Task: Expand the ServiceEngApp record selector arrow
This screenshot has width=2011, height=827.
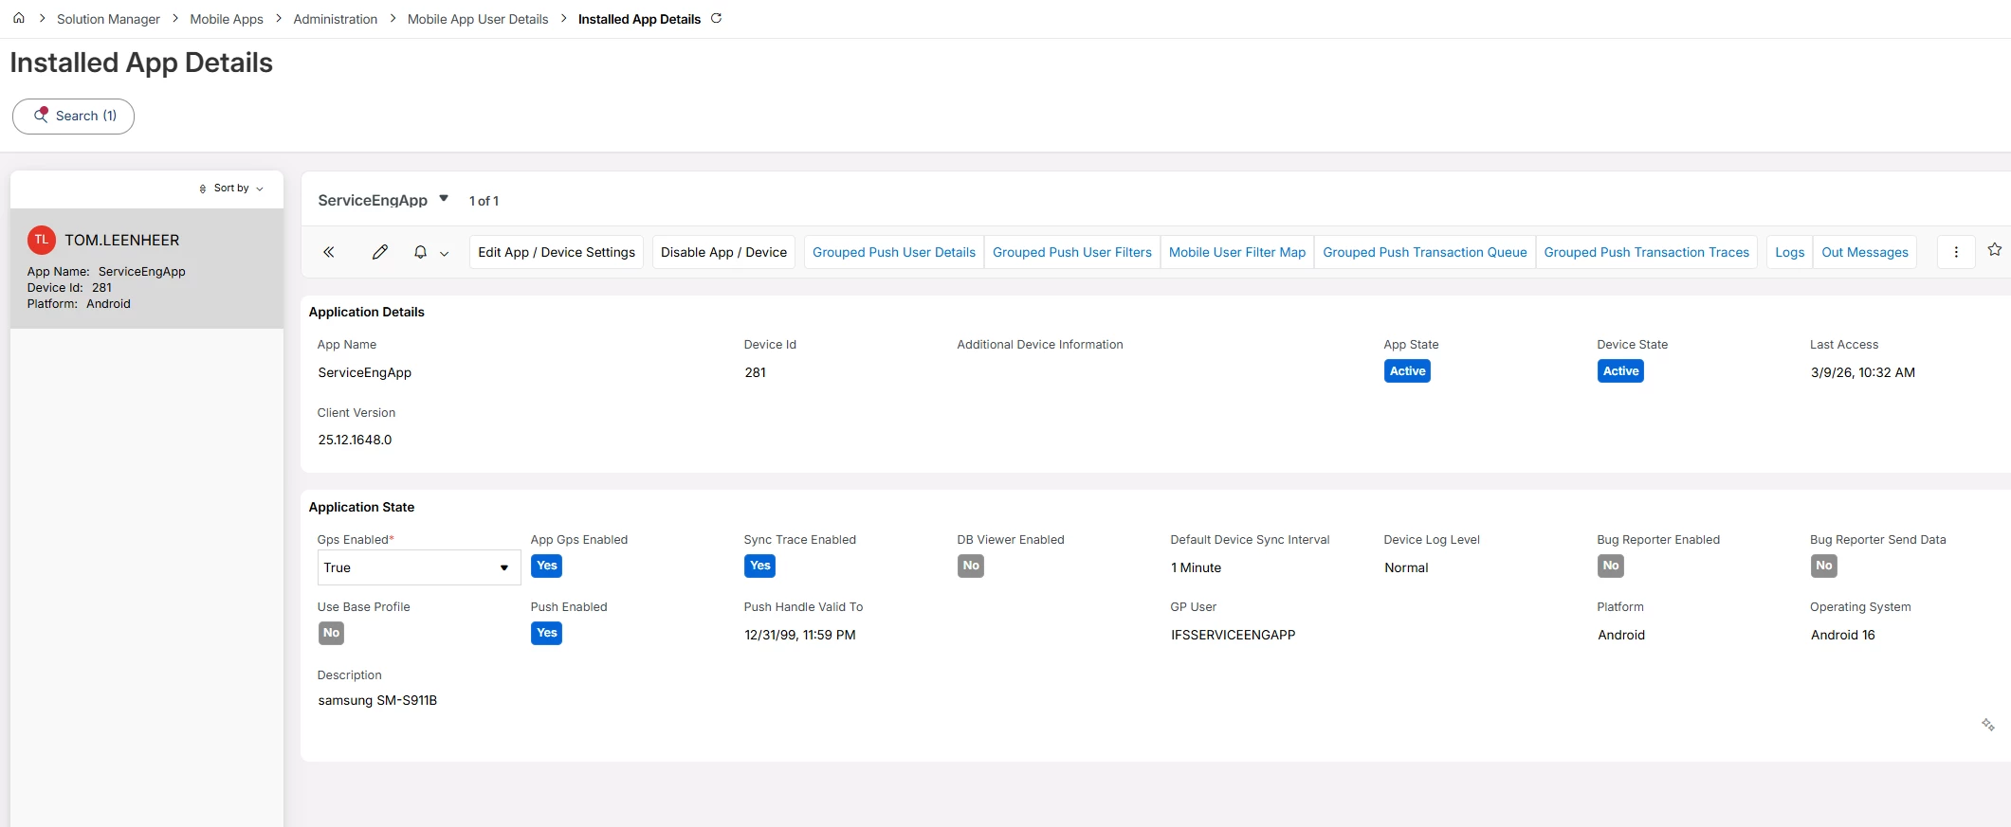Action: click(443, 199)
